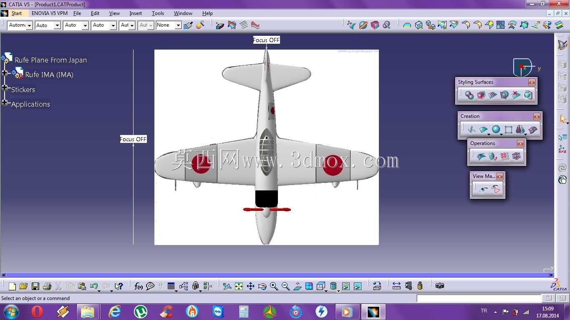Select the sphere in Creation toolbar
Viewport: 570px width, 320px height.
point(495,130)
